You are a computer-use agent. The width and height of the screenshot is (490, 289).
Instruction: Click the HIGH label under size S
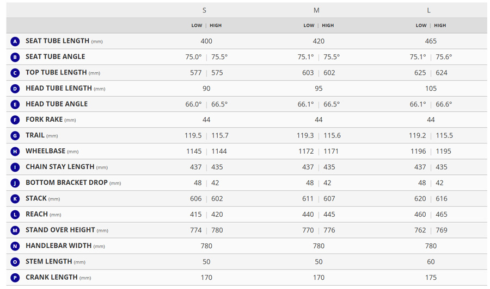pyautogui.click(x=216, y=26)
